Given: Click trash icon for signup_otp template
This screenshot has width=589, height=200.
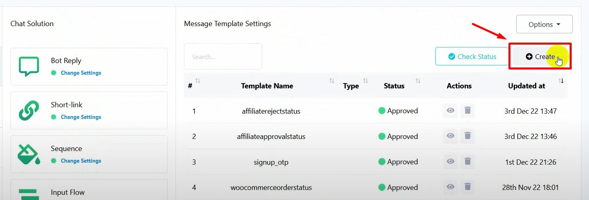Looking at the screenshot, I should 467,161.
